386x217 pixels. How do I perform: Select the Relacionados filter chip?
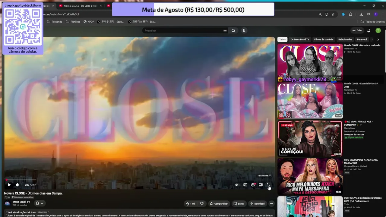(x=345, y=39)
